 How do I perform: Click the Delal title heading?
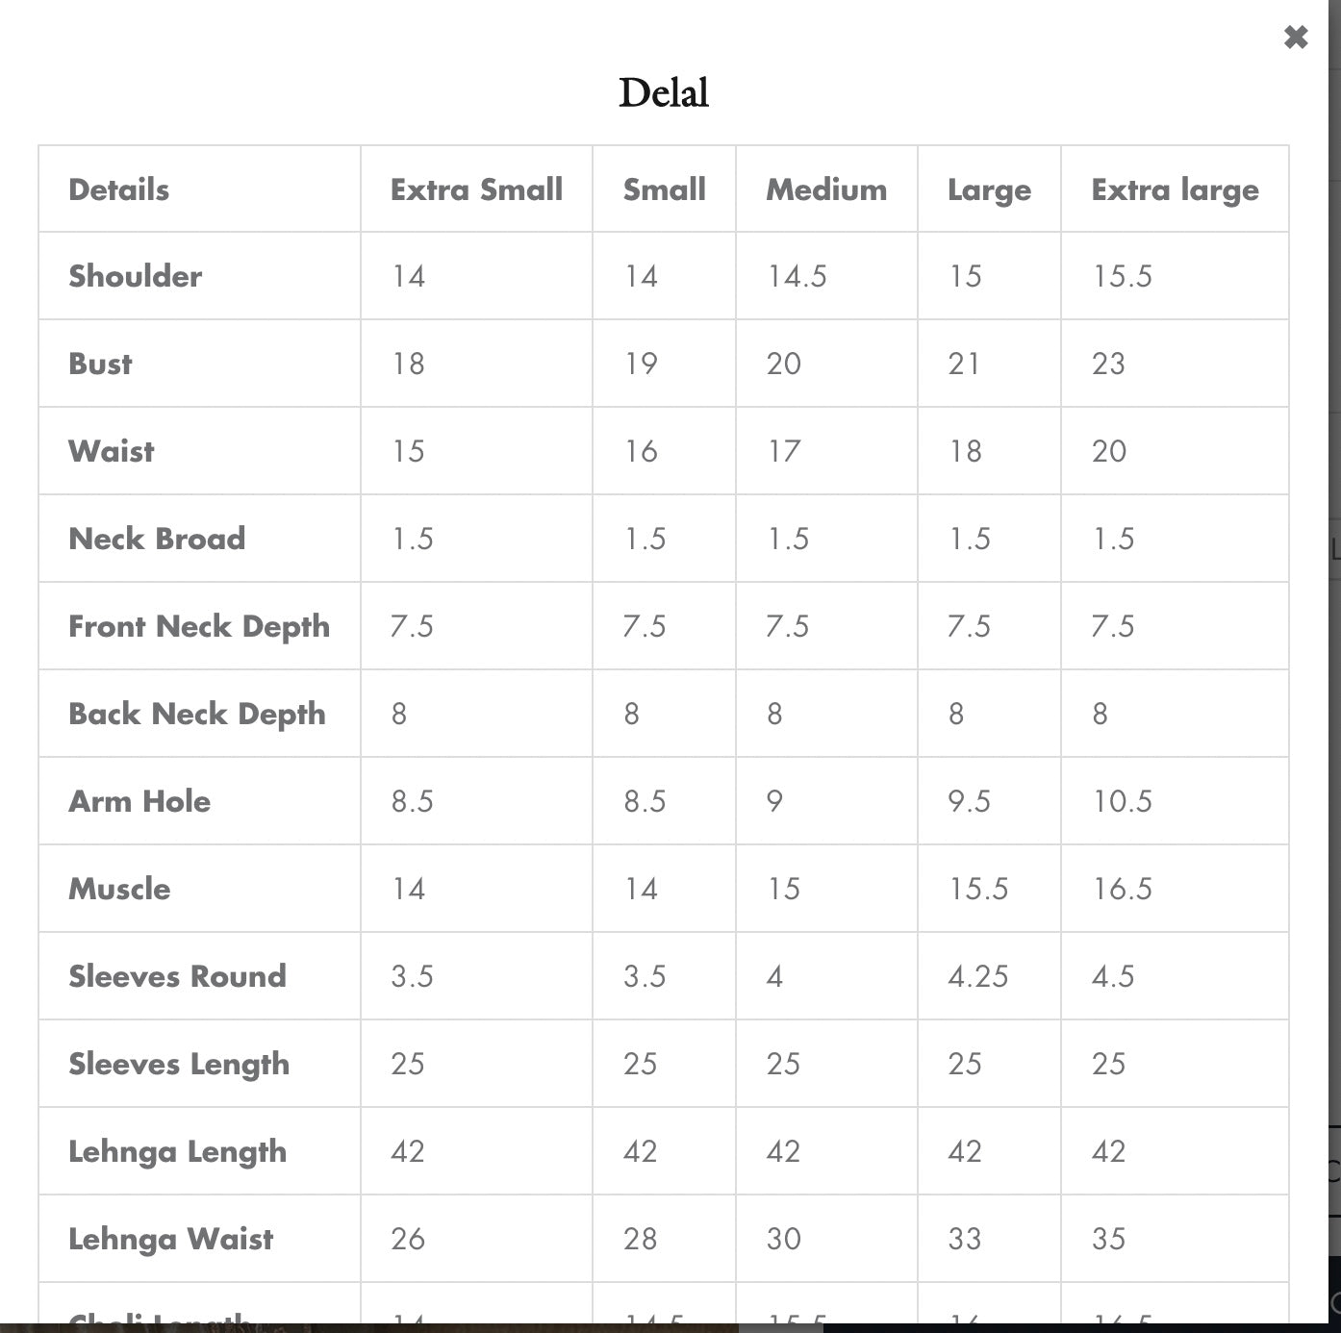(664, 93)
